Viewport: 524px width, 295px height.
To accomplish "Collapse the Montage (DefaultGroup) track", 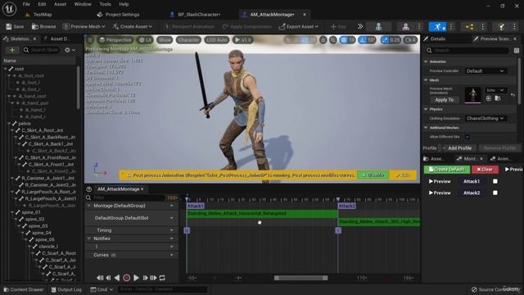I will tap(89, 206).
